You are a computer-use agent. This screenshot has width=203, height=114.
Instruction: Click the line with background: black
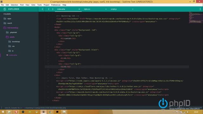(76, 50)
